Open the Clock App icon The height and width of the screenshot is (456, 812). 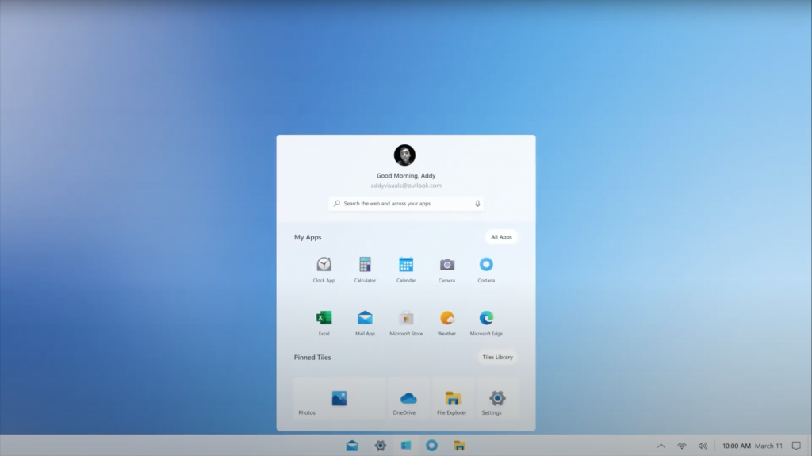(x=324, y=265)
